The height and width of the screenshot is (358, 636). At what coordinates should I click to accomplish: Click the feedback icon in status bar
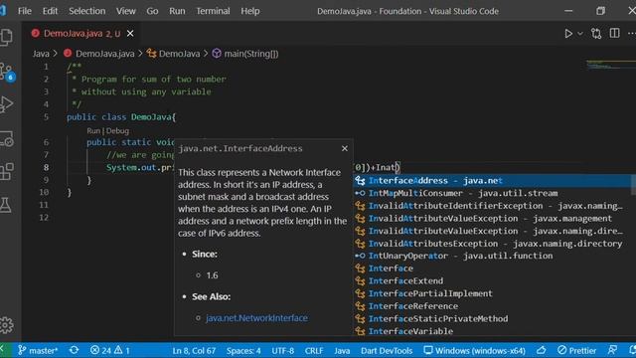pyautogui.click(x=612, y=350)
